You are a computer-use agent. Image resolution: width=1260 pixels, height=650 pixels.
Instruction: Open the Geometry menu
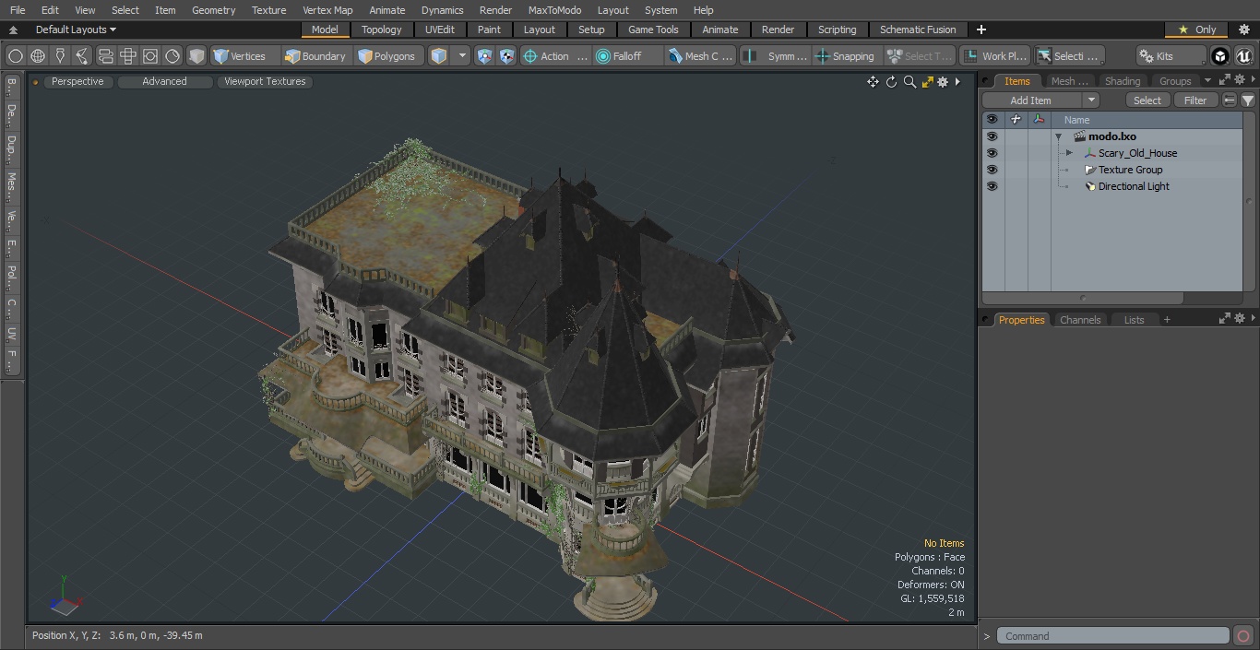point(213,10)
